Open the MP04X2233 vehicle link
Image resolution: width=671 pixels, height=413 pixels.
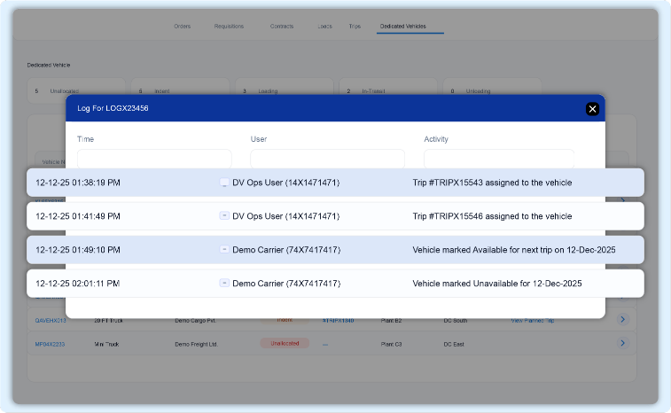[x=51, y=343]
